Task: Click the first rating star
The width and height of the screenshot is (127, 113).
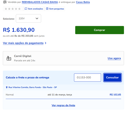Action: tap(6, 9)
